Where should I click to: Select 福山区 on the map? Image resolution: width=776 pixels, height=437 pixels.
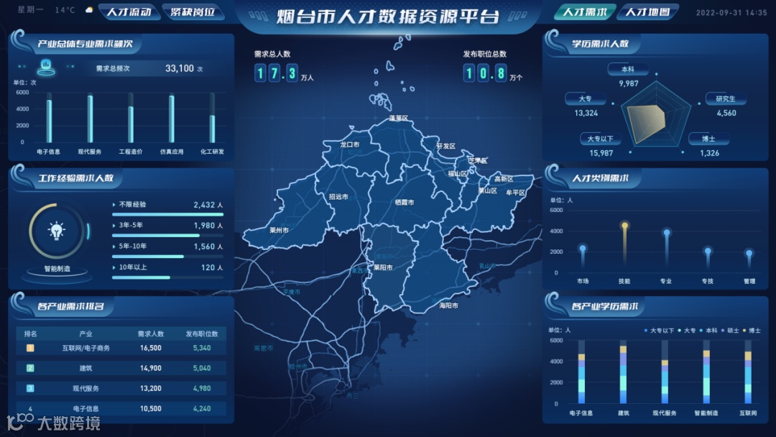(458, 174)
